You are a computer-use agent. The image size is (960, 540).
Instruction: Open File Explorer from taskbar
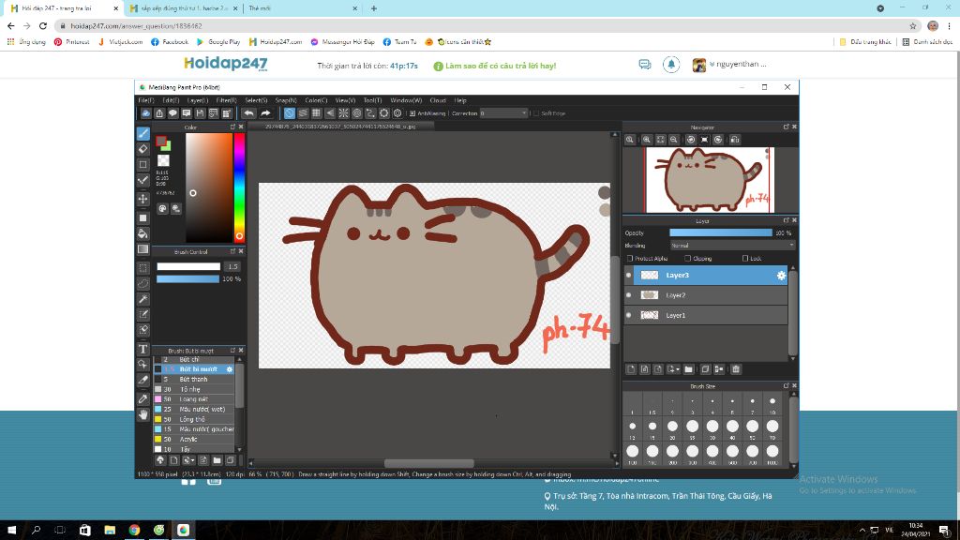pyautogui.click(x=110, y=531)
